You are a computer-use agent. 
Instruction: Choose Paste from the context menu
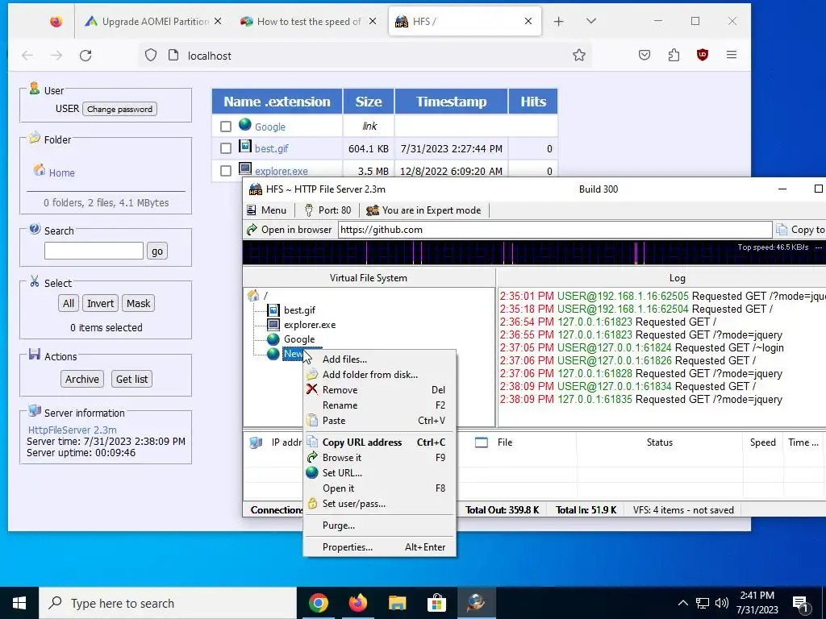point(379,421)
